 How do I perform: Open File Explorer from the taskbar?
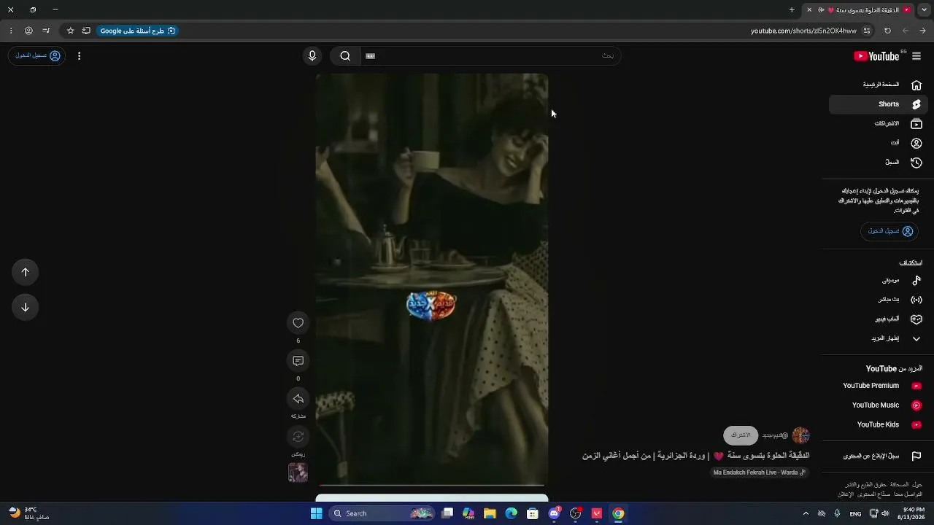490,513
